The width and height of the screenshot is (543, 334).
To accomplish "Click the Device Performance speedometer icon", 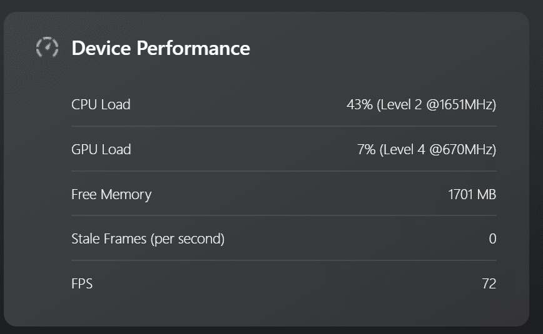I will coord(47,47).
